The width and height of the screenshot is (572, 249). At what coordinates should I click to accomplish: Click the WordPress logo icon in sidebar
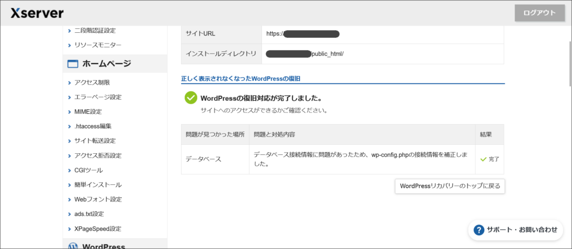pyautogui.click(x=73, y=246)
